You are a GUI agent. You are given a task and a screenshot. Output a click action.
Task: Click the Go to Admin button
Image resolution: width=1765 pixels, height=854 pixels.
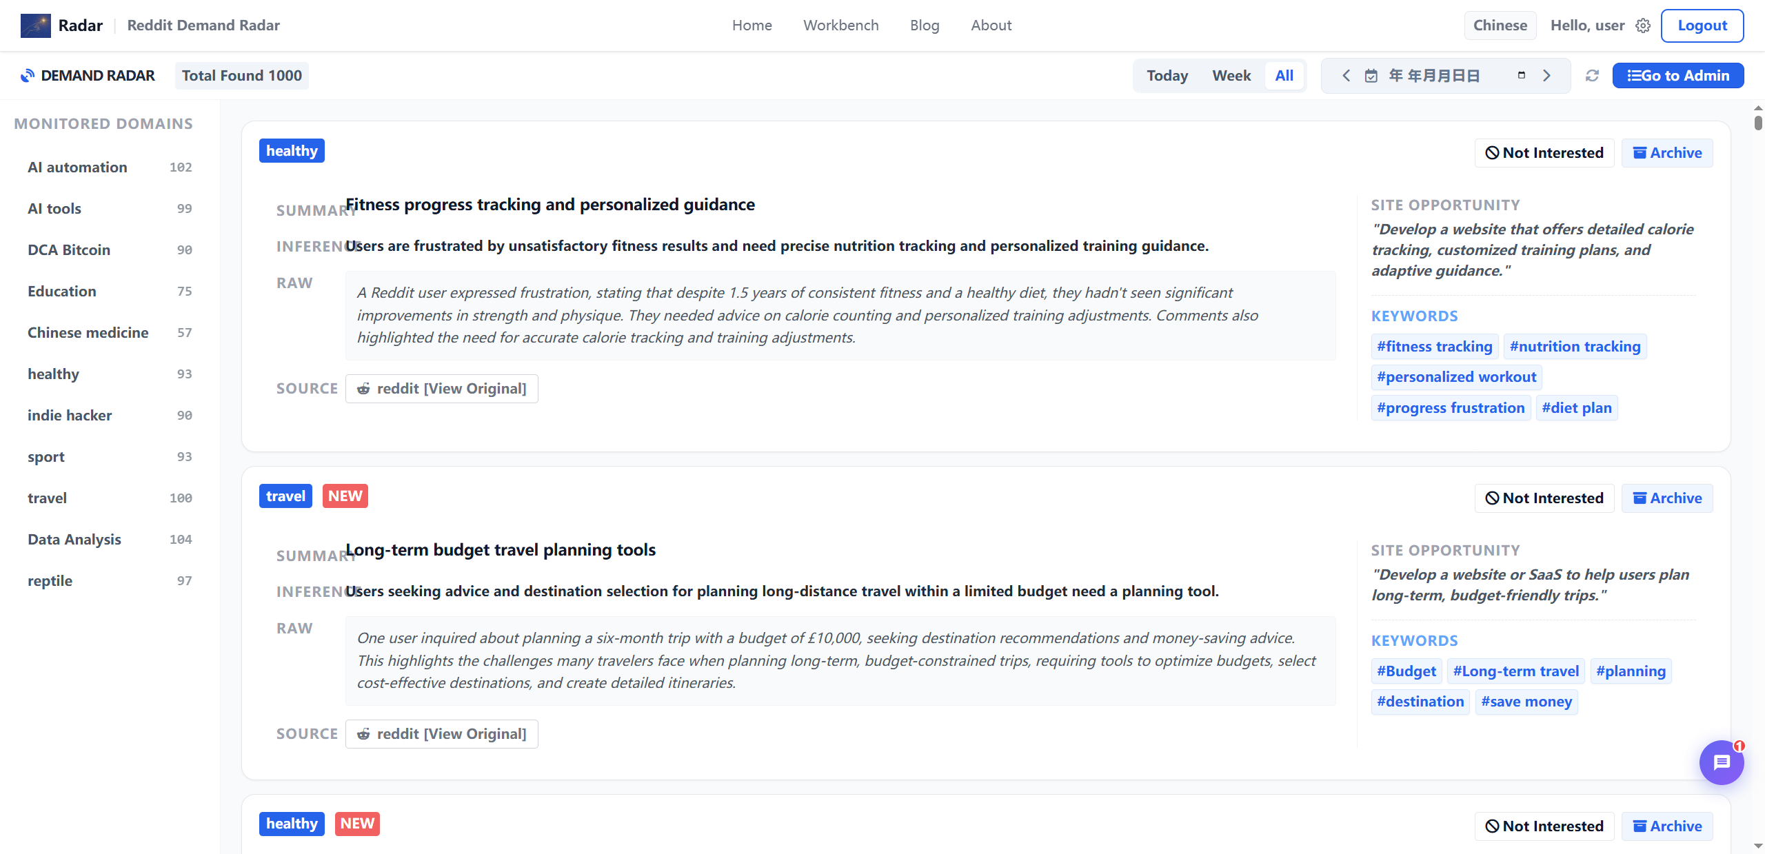[x=1677, y=76]
